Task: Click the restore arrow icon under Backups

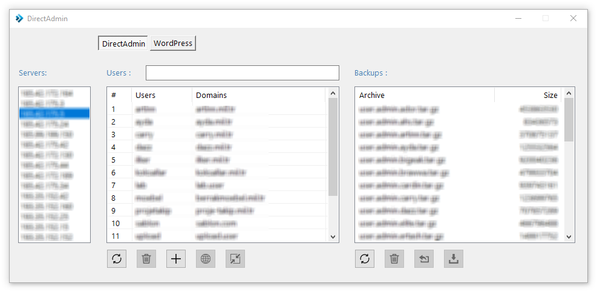Action: pos(424,259)
